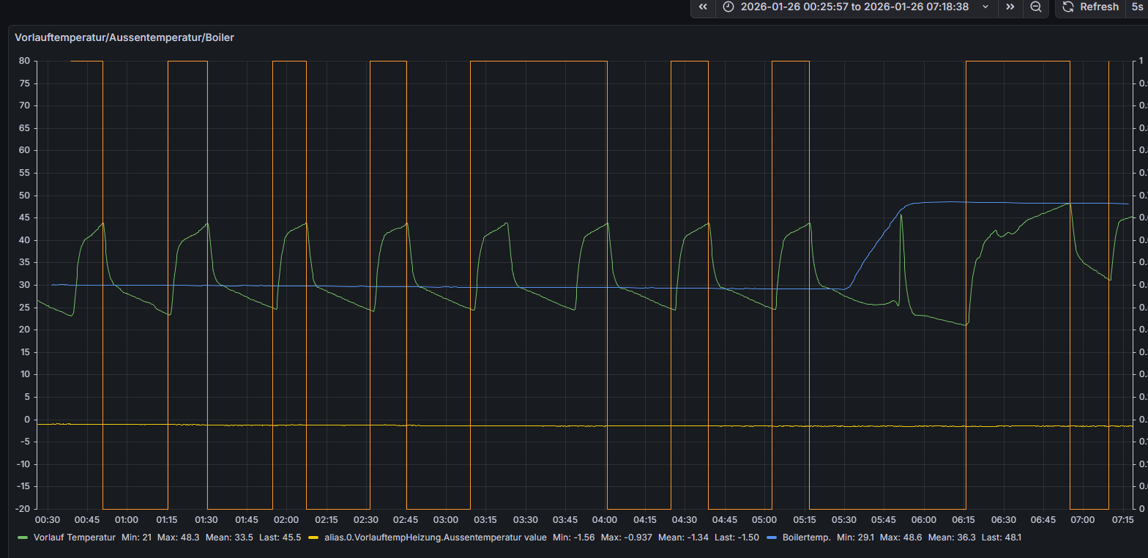This screenshot has width=1148, height=558.
Task: Click the "05:30" time axis label
Action: pos(844,520)
